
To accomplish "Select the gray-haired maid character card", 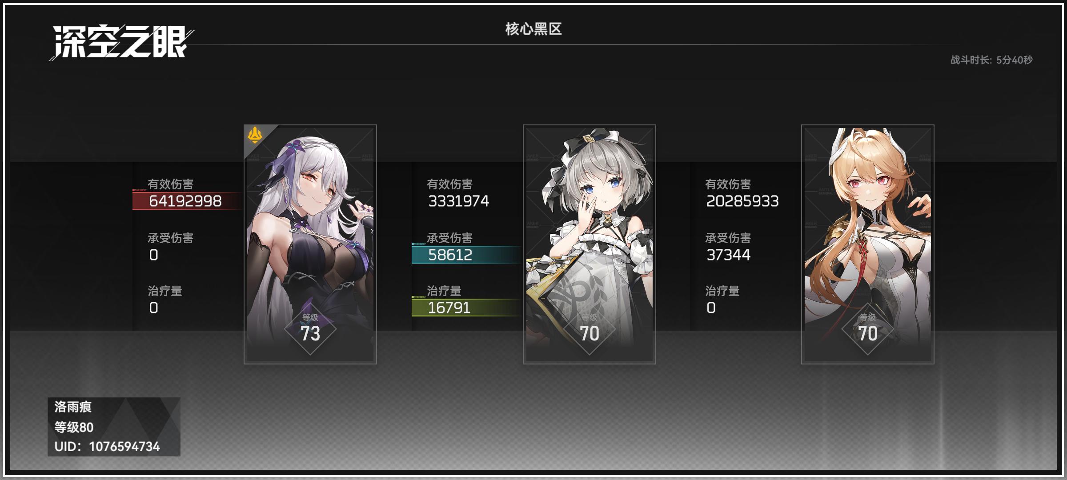I will (x=590, y=244).
